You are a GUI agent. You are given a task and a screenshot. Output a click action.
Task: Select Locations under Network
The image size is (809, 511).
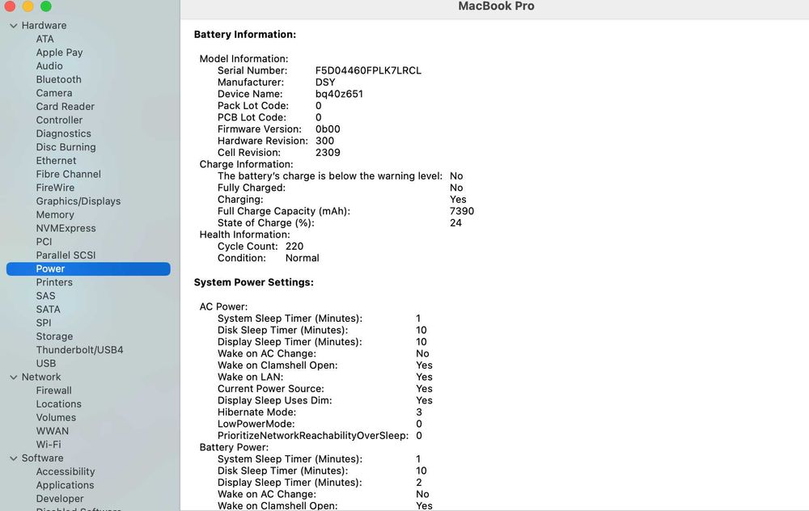tap(59, 403)
